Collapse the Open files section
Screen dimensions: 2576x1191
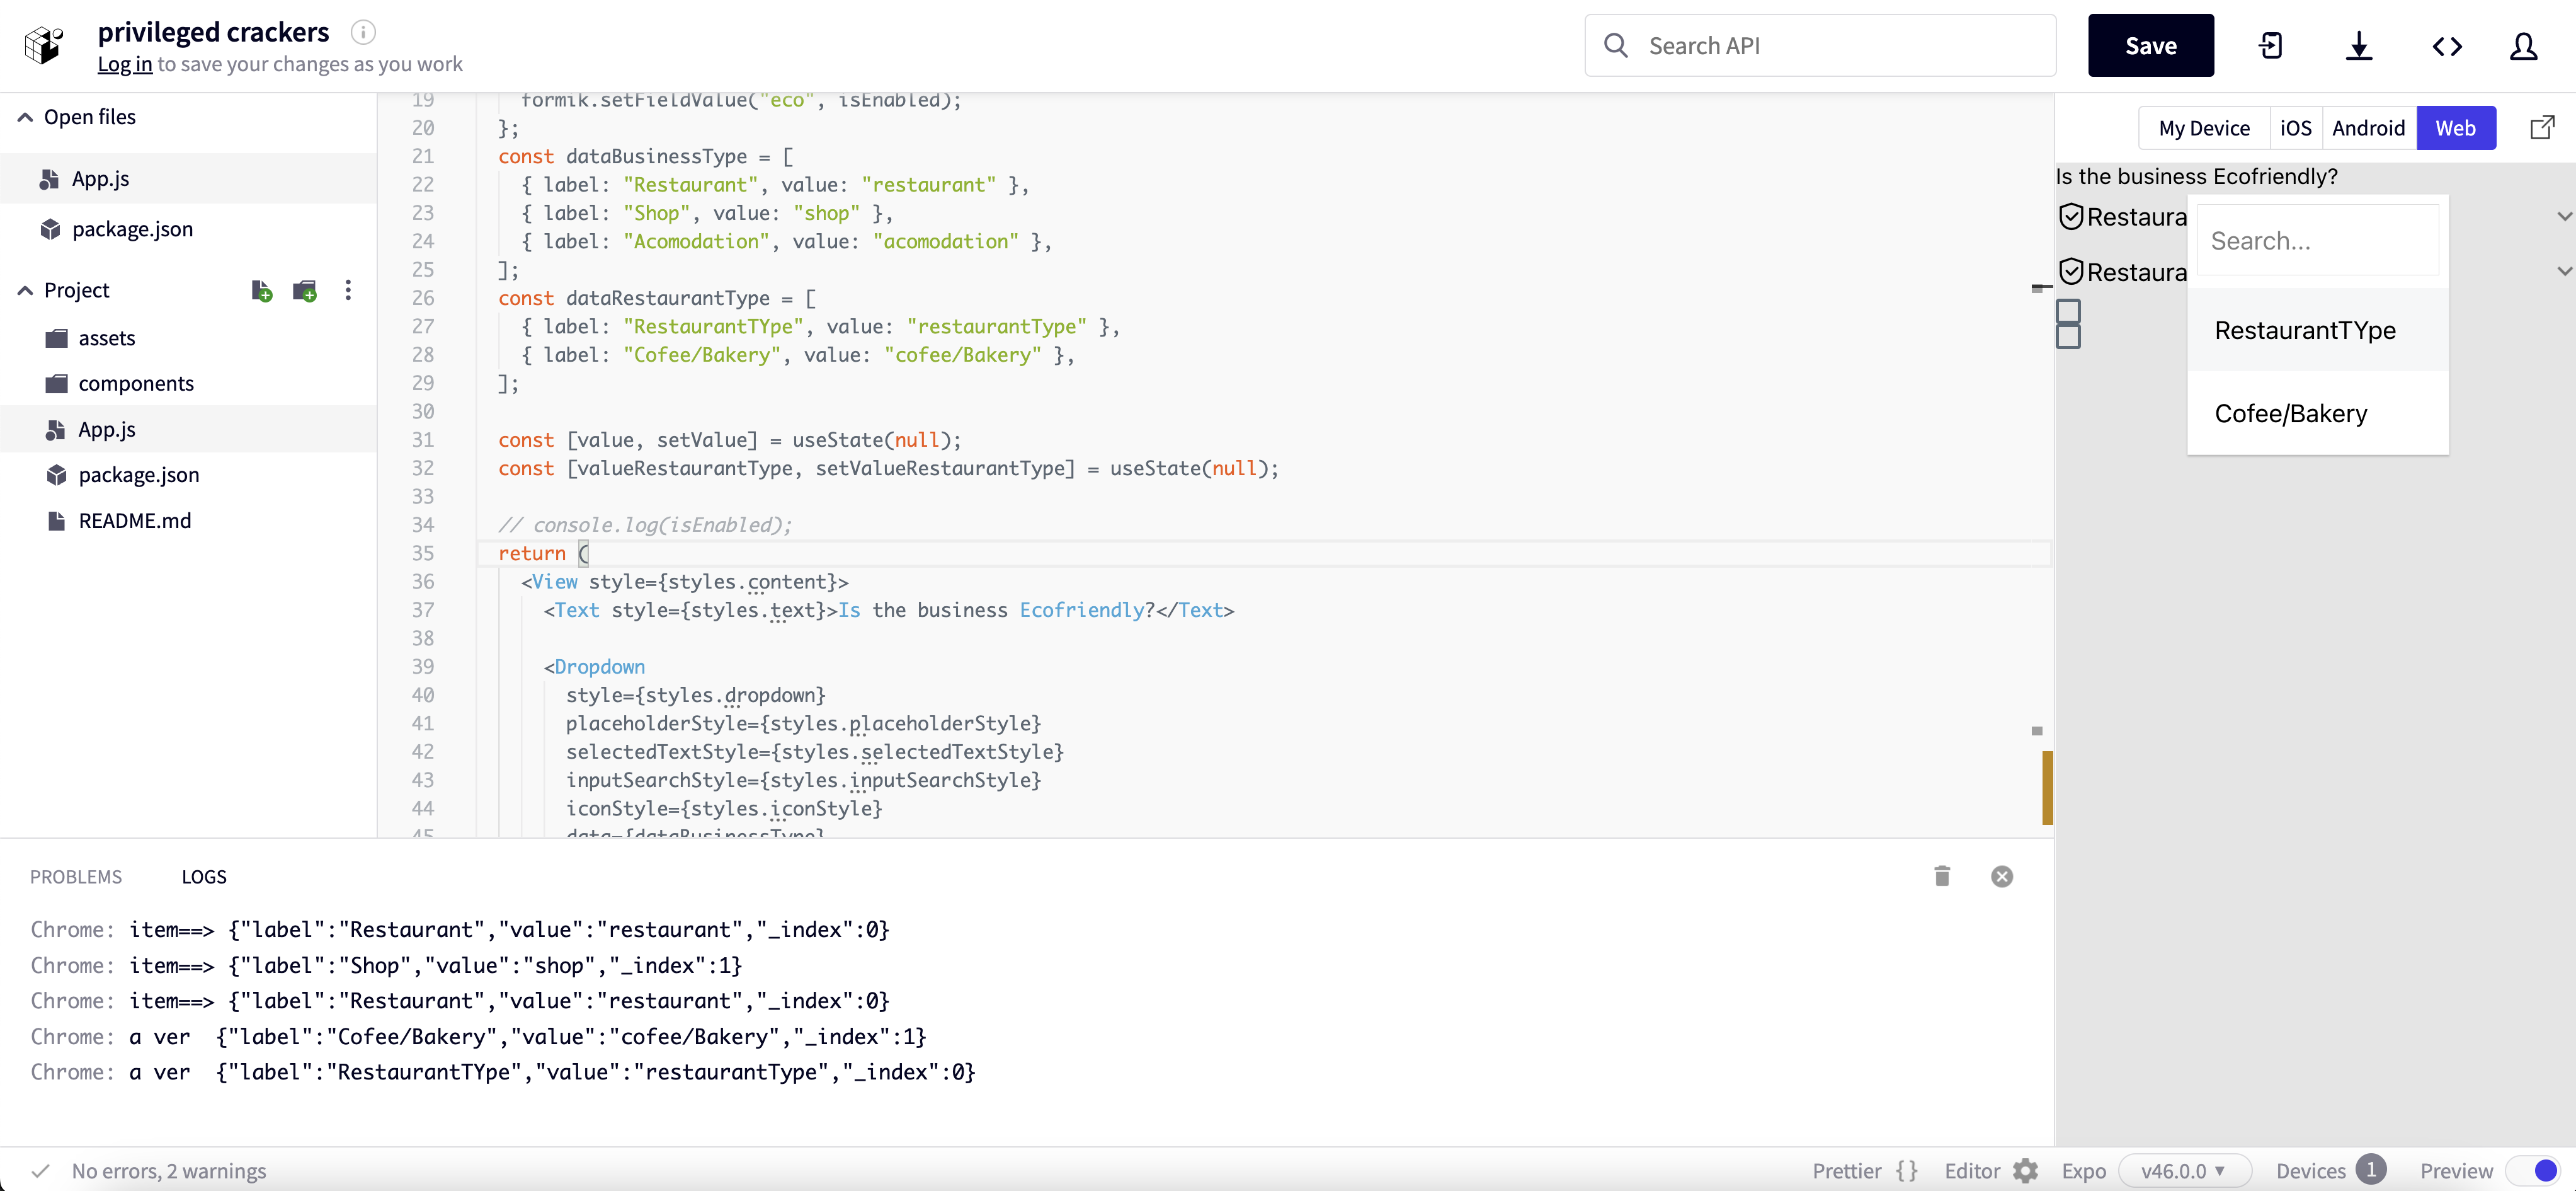pyautogui.click(x=25, y=117)
